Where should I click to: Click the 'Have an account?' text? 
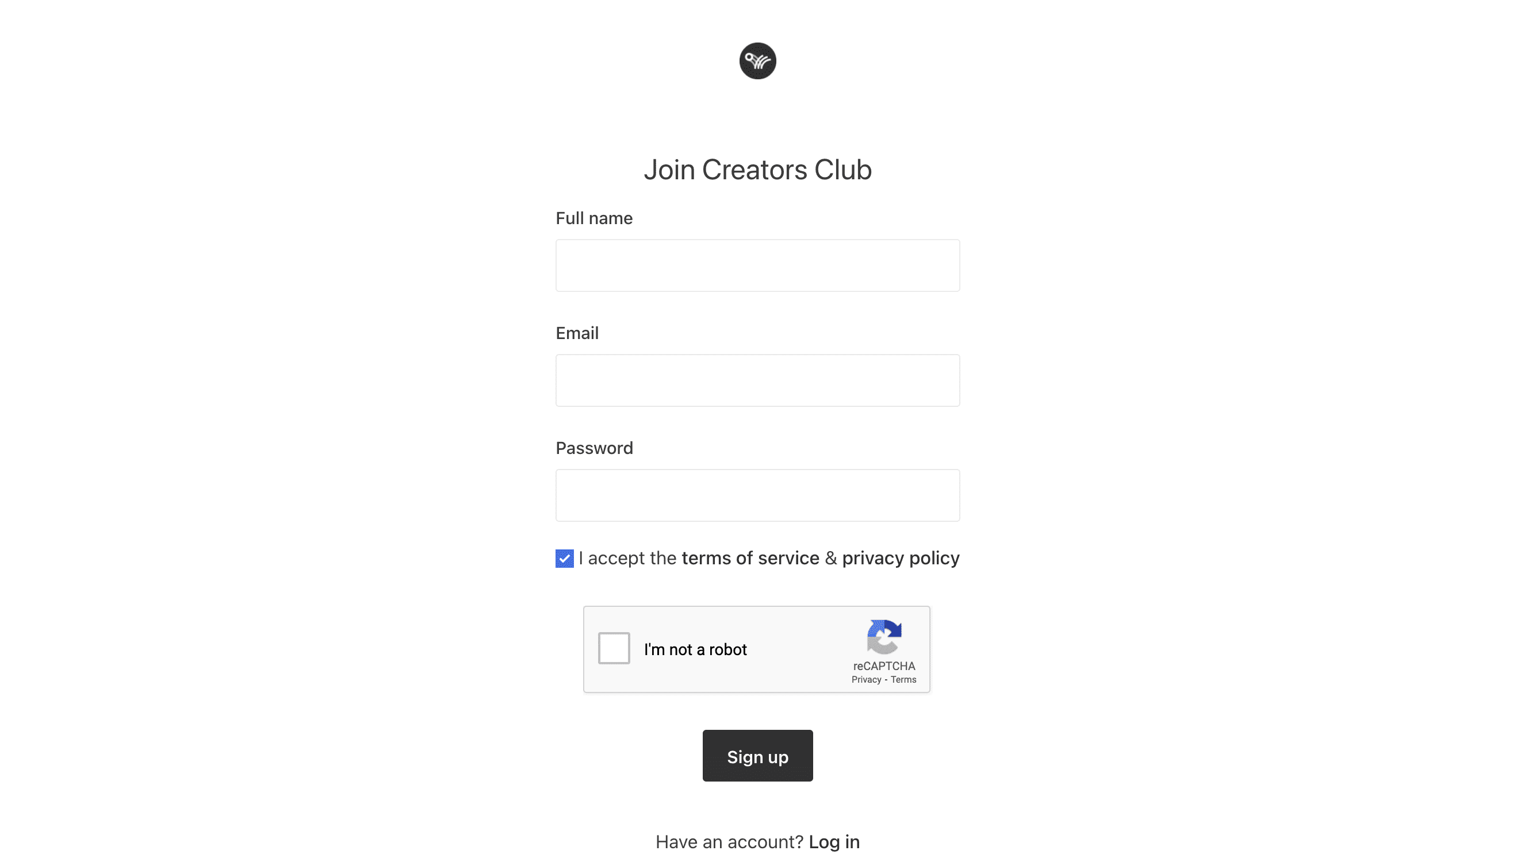(x=729, y=841)
